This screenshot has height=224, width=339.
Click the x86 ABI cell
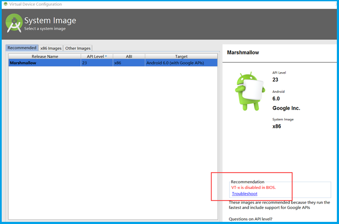tap(129, 63)
